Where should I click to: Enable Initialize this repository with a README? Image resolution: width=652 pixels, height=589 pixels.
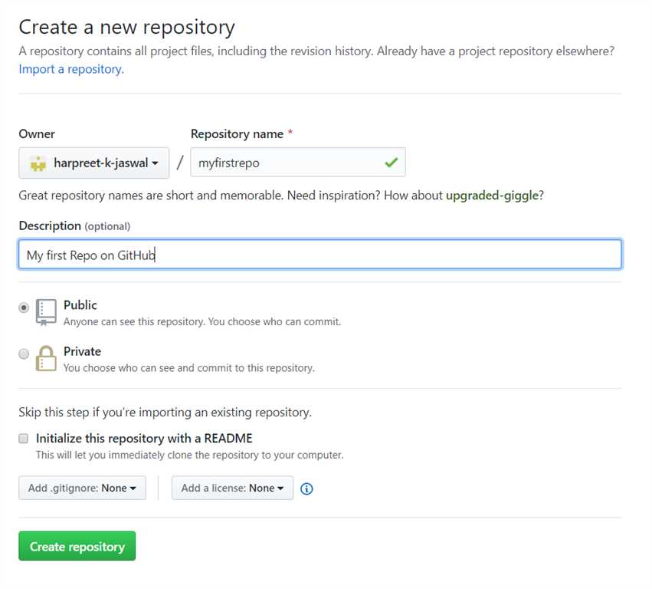coord(23,438)
